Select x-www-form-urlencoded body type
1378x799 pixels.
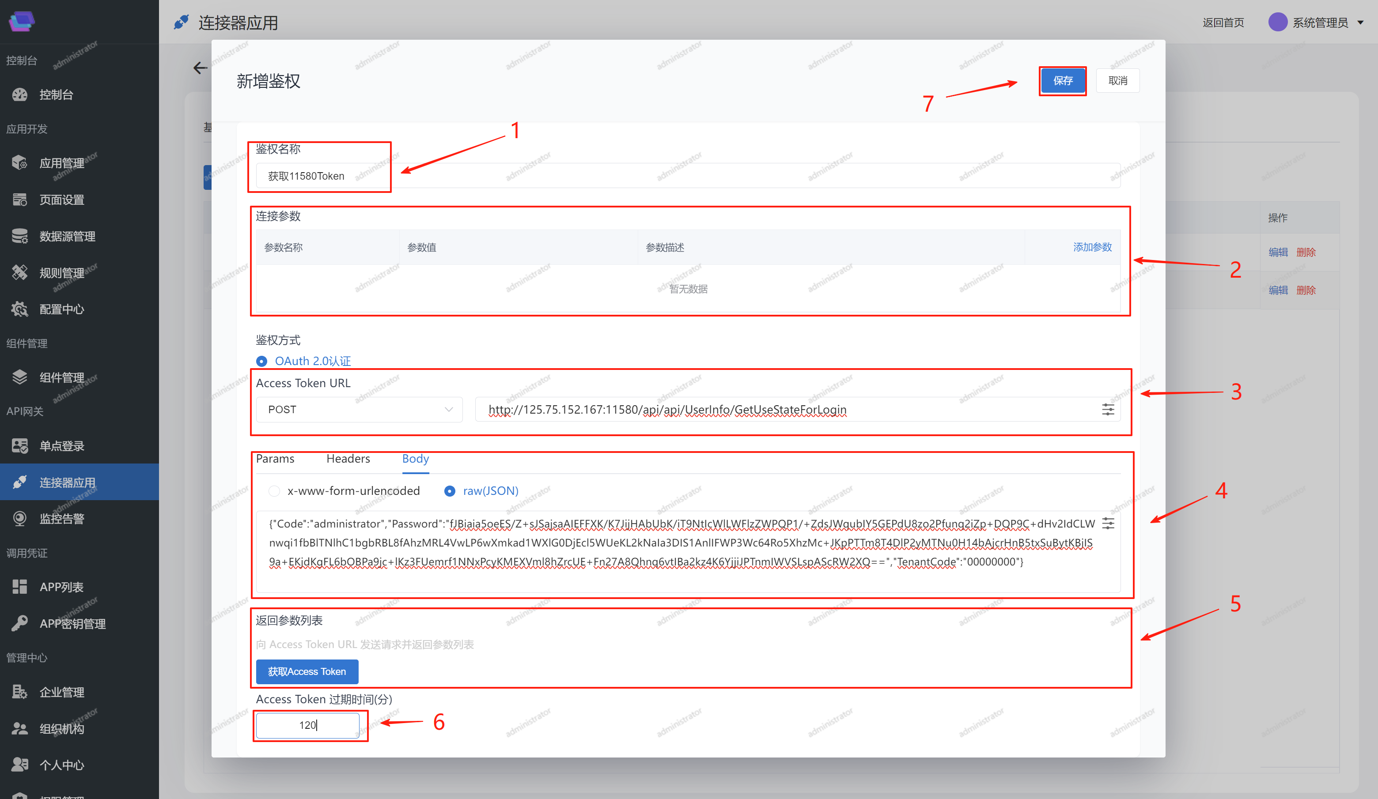point(275,491)
